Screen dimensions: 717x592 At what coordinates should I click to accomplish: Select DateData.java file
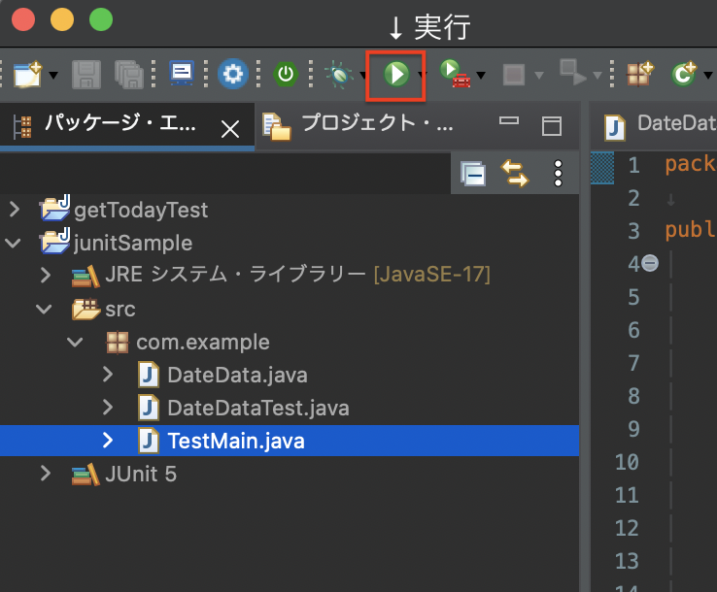237,375
